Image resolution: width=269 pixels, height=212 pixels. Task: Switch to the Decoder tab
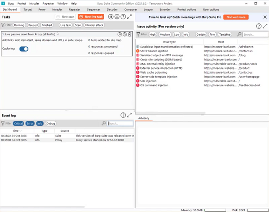(x=112, y=10)
